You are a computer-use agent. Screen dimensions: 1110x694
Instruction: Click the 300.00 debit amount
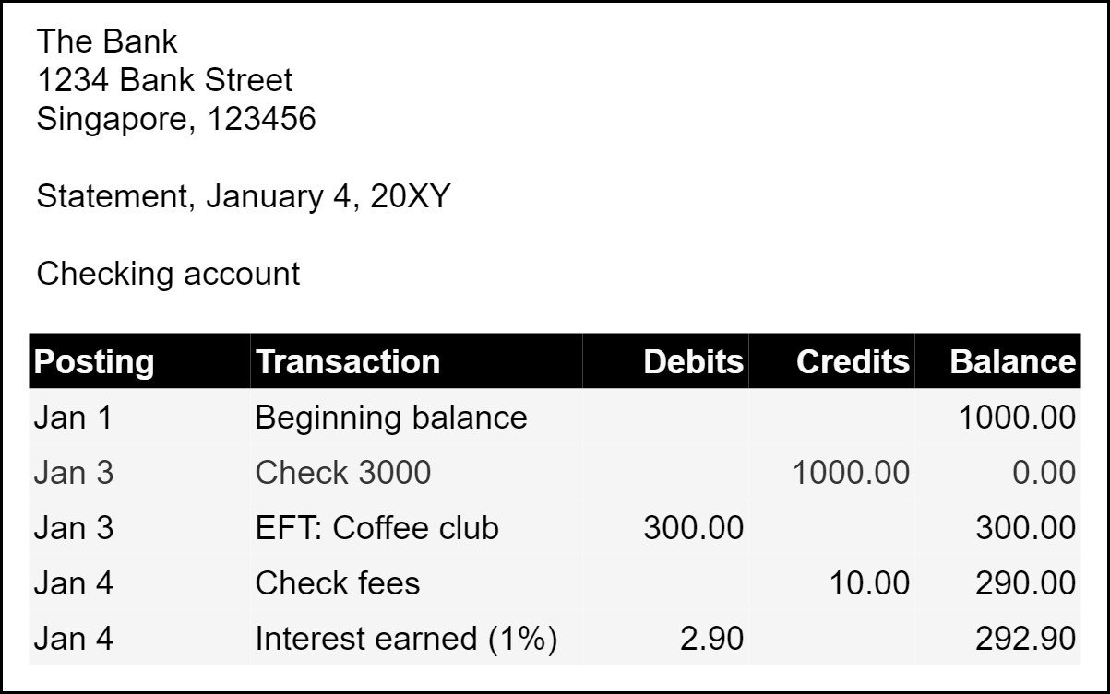[693, 528]
